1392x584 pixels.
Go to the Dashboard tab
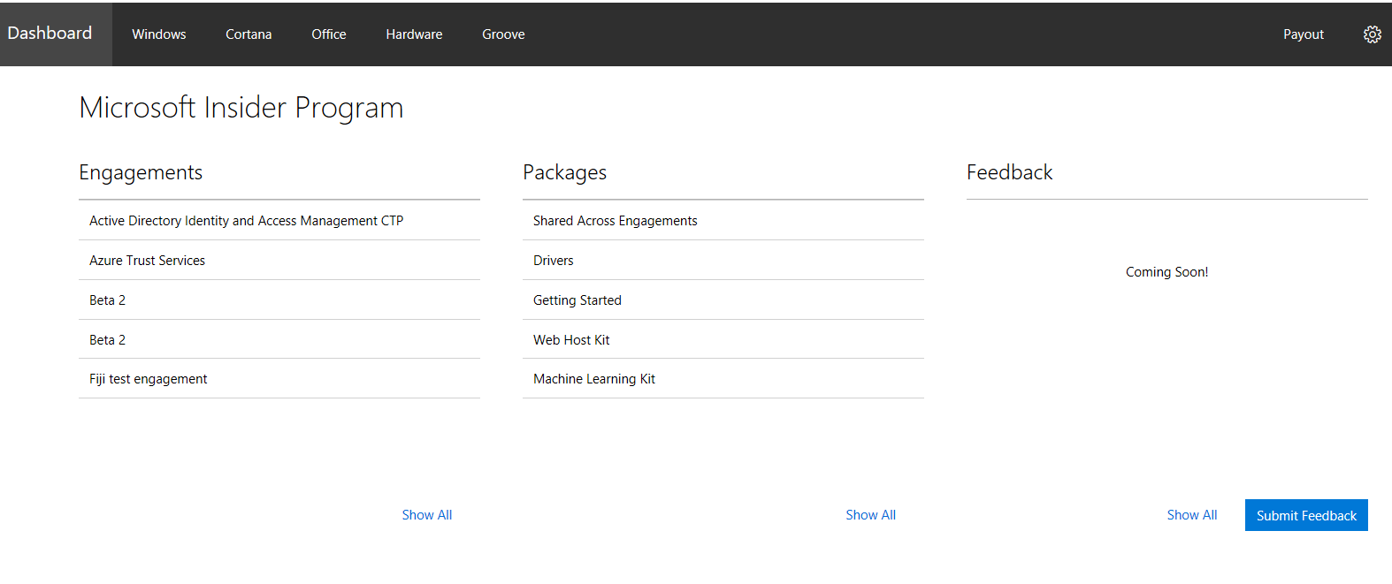[x=56, y=34]
